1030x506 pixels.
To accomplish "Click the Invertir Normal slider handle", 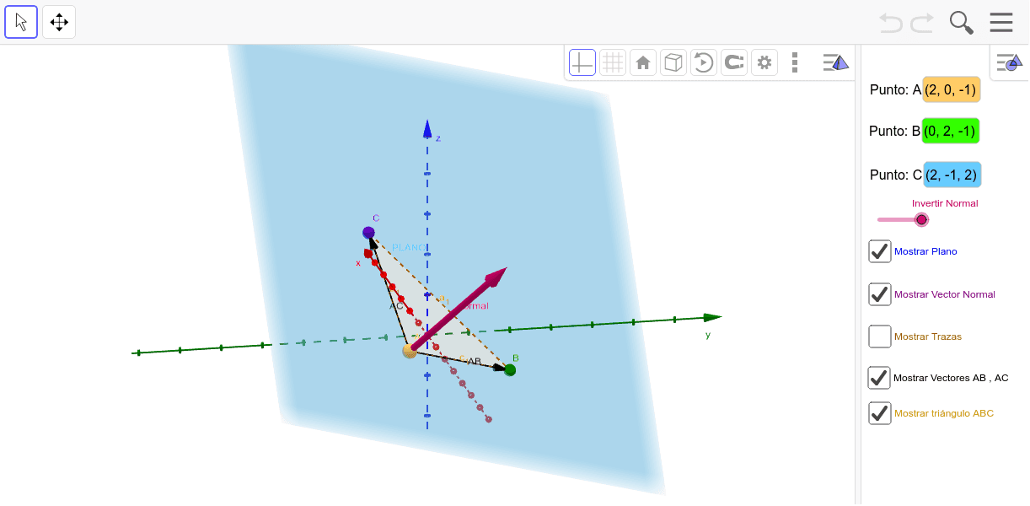I will (x=922, y=219).
